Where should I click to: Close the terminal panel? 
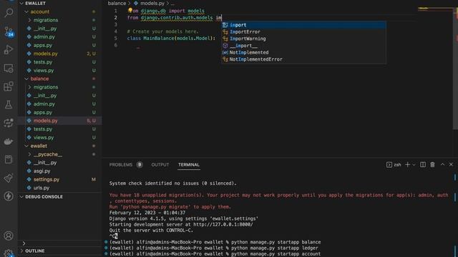click(451, 165)
